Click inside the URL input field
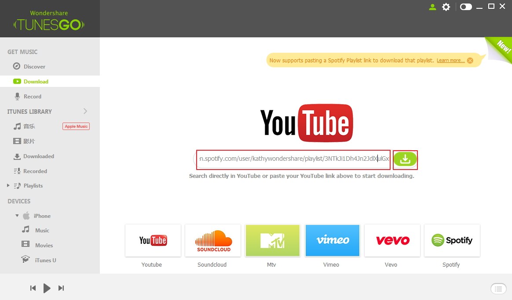 [293, 159]
